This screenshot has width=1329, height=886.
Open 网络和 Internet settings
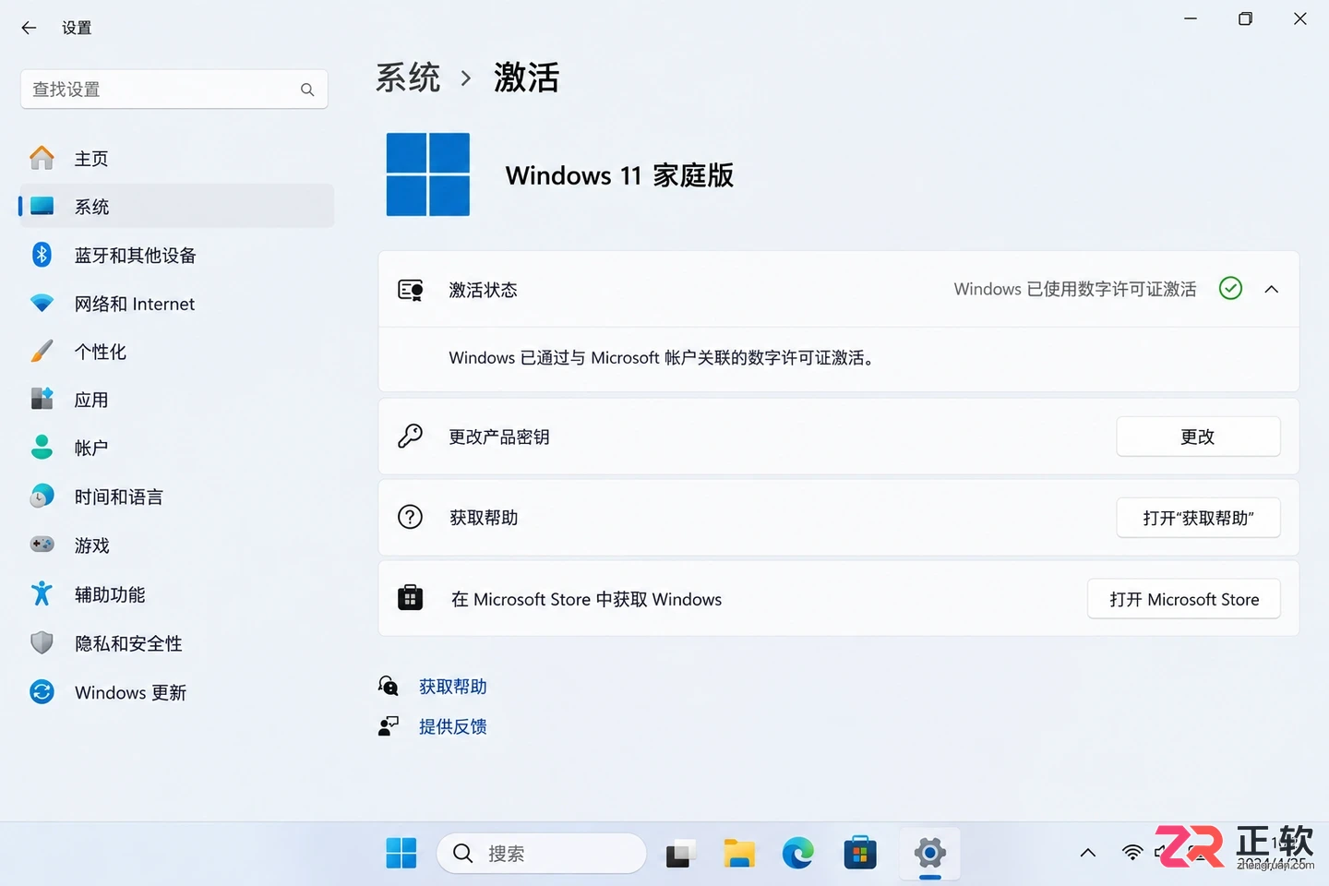pos(176,304)
